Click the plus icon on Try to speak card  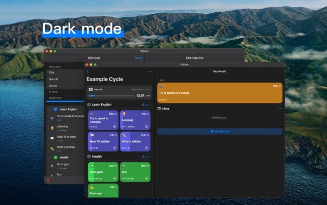tap(114, 126)
